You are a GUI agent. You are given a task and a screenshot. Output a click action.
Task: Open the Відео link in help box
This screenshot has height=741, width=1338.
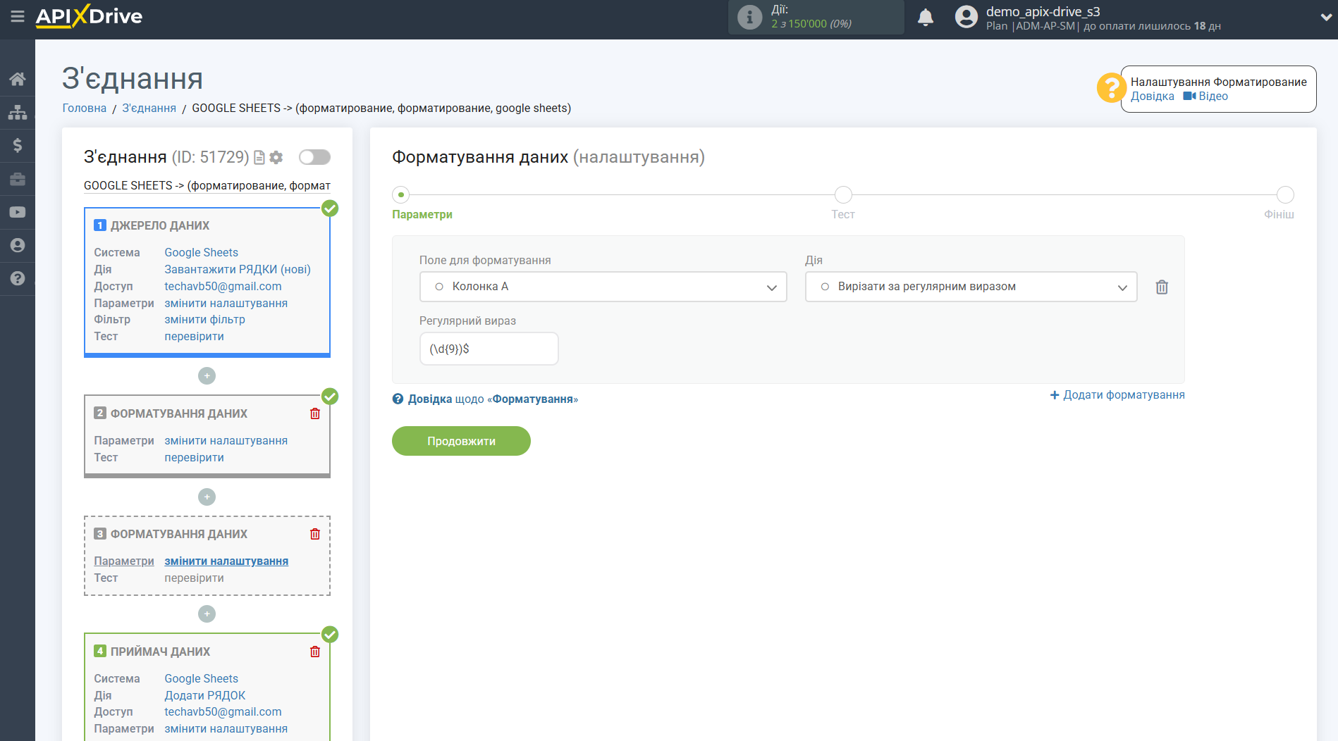1205,96
